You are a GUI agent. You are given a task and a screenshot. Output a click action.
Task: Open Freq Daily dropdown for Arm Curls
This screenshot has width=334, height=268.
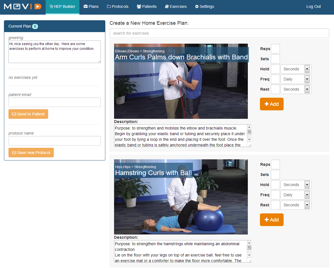296,79
